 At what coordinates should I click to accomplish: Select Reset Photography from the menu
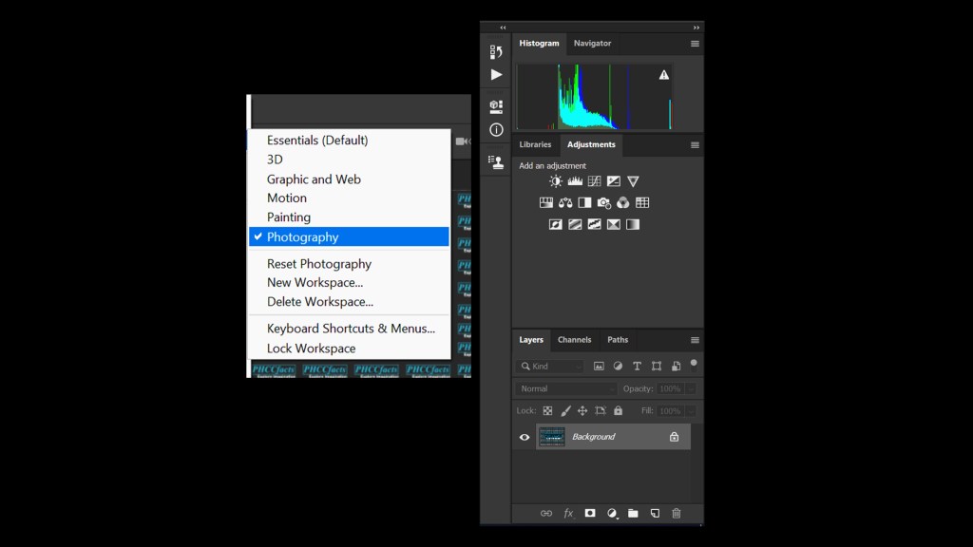click(x=319, y=264)
